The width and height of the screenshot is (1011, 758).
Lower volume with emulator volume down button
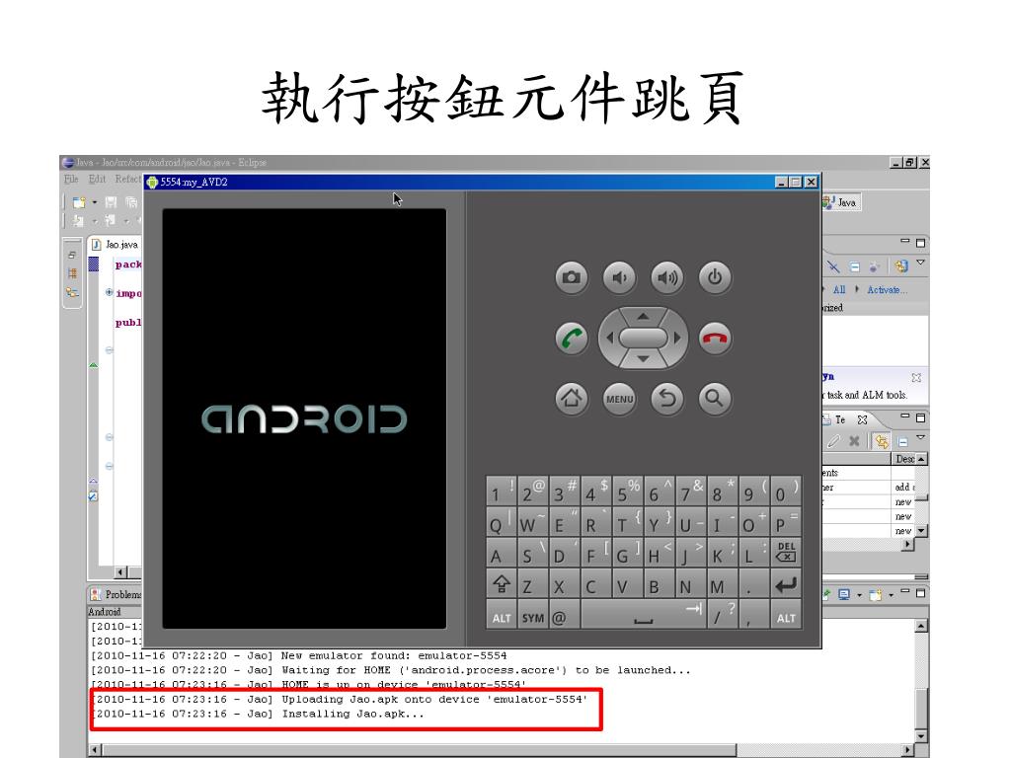(x=619, y=277)
